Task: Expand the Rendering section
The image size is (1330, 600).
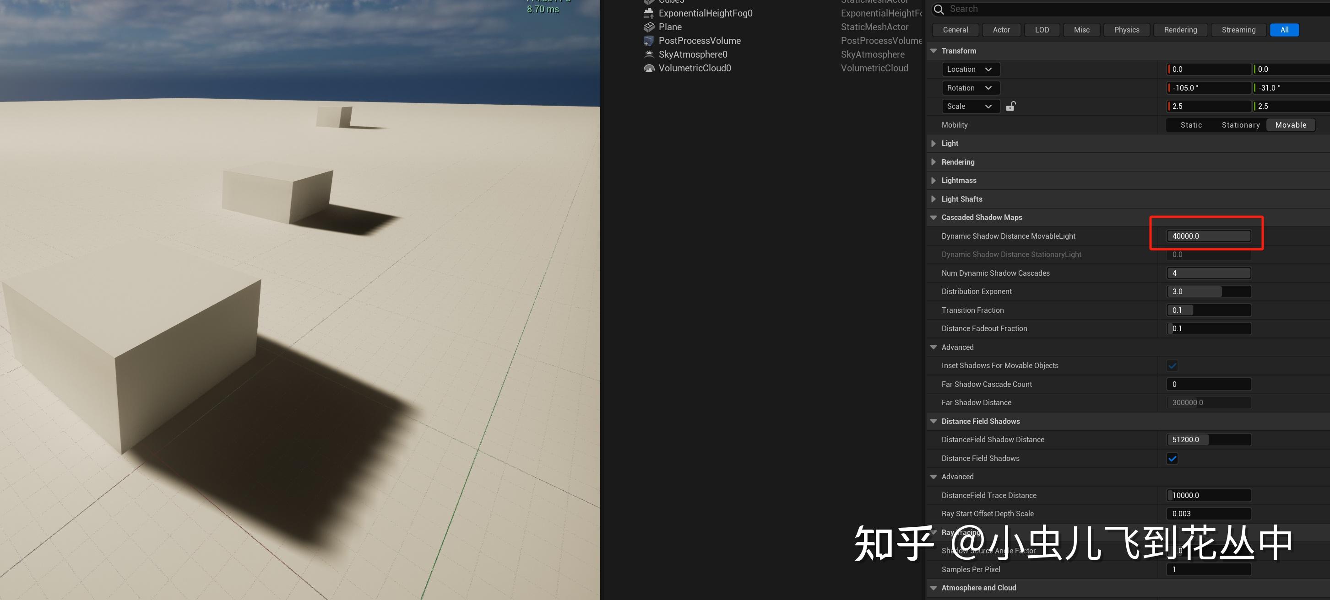Action: (934, 162)
